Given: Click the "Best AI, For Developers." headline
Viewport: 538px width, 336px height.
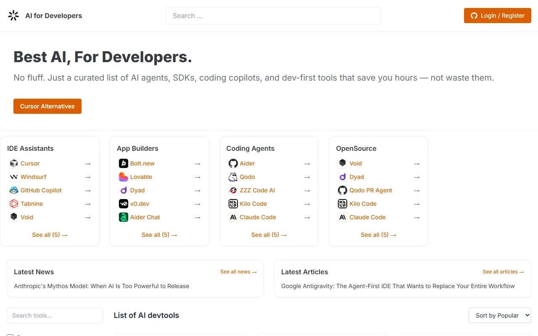Looking at the screenshot, I should point(103,57).
